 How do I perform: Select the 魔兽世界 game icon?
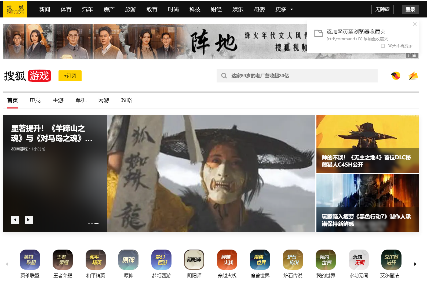(260, 260)
